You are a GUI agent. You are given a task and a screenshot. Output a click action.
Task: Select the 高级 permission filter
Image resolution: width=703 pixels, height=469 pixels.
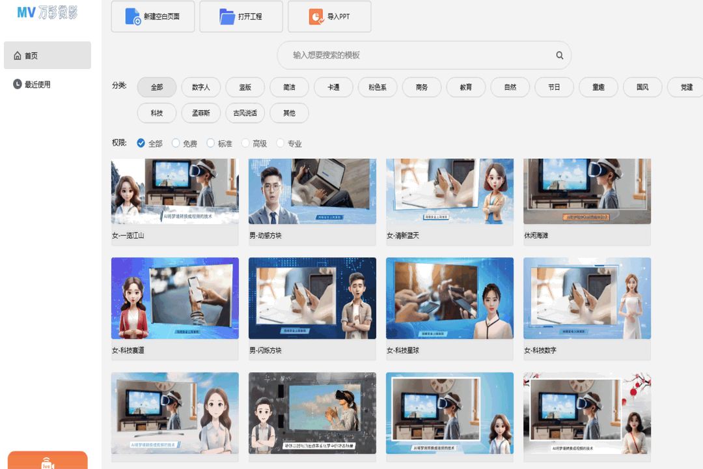point(245,143)
